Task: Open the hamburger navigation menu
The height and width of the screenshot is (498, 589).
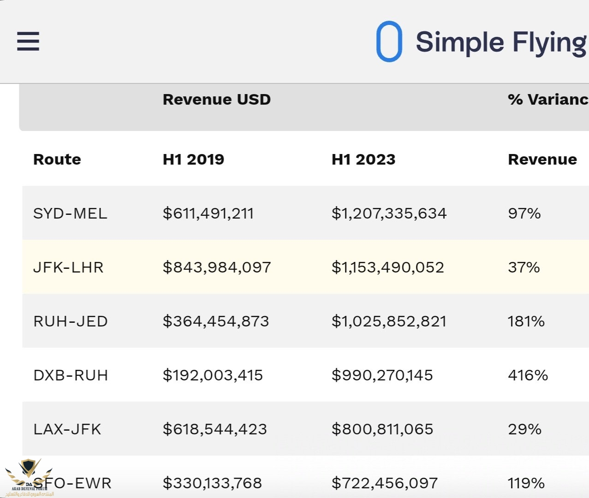Action: 28,41
